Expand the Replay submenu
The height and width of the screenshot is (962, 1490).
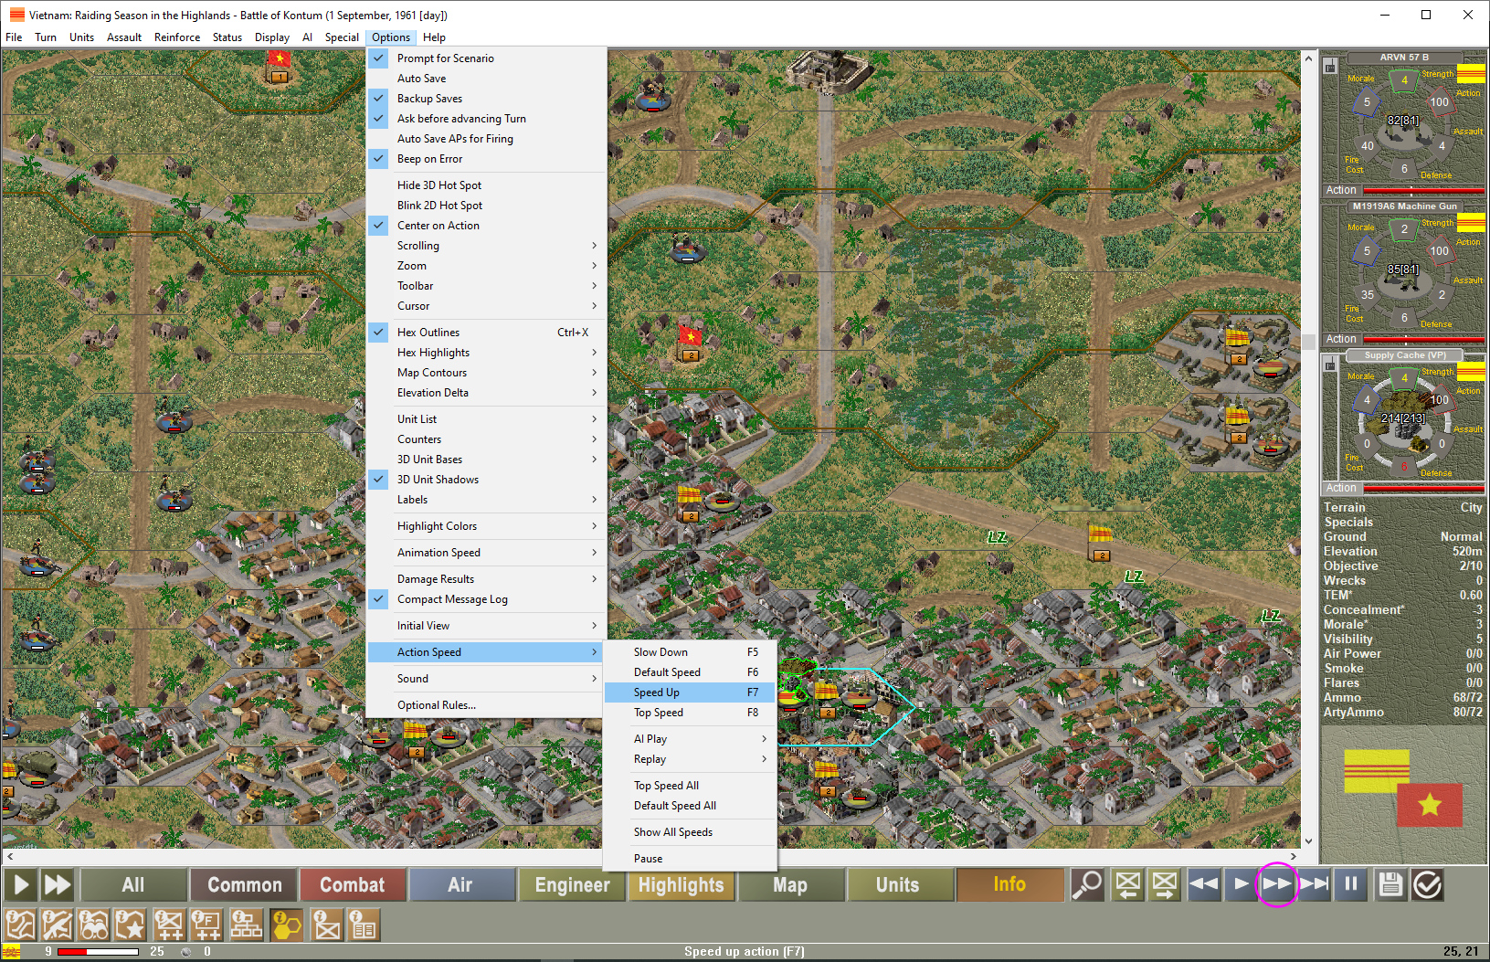[690, 759]
